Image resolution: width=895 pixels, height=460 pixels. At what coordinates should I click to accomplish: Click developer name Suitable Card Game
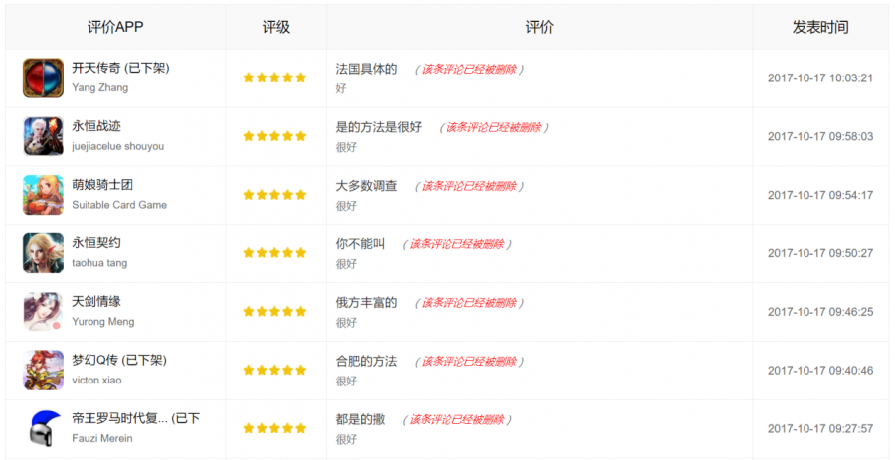119,205
